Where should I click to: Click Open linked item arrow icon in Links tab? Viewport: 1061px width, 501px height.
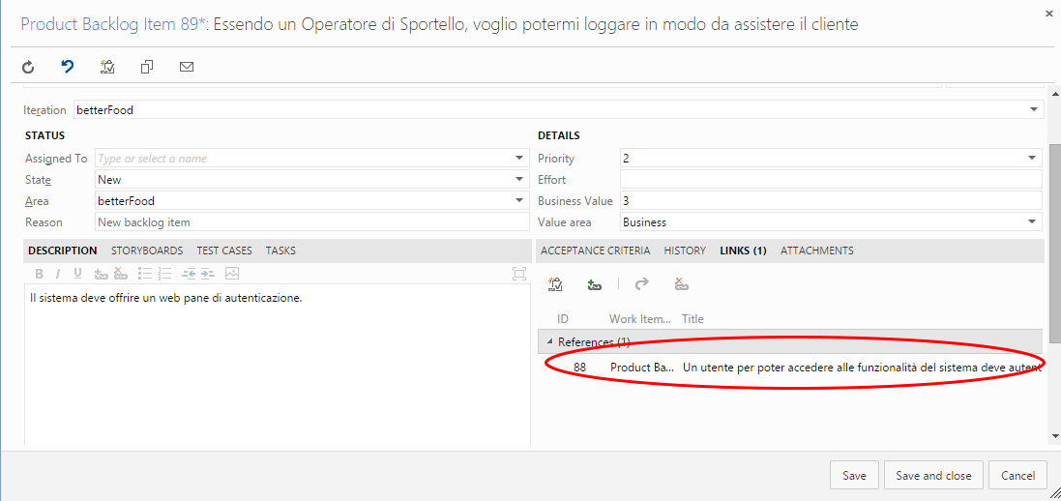pyautogui.click(x=641, y=285)
